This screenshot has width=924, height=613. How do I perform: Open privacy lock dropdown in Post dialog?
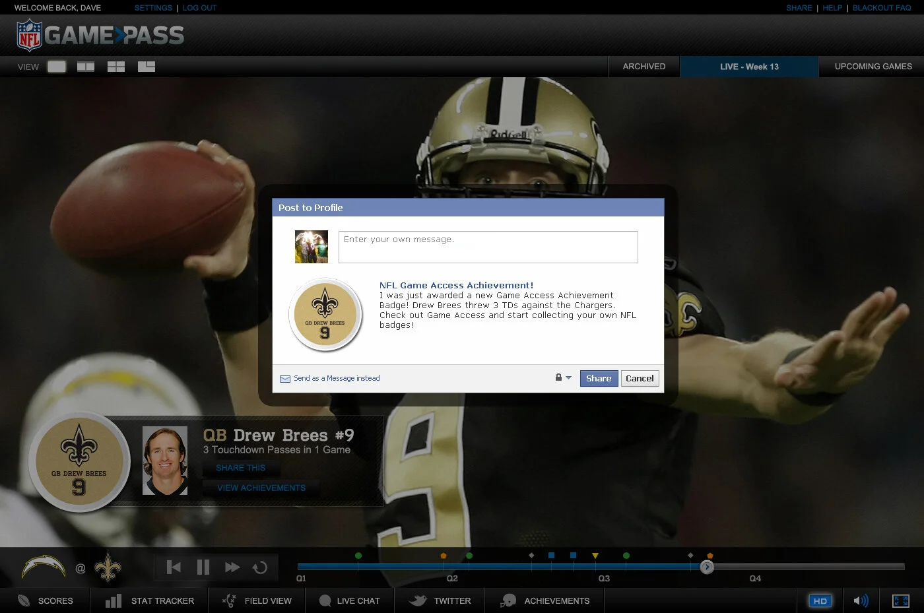[x=563, y=377]
